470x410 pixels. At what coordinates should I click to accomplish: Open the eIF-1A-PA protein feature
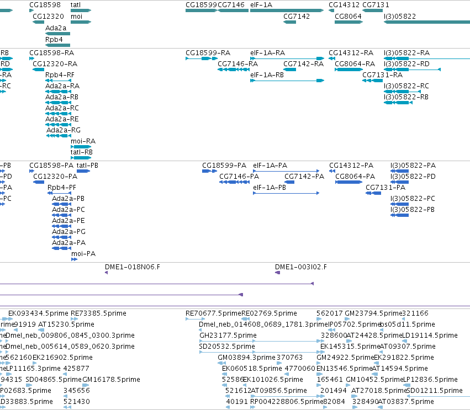click(x=286, y=171)
